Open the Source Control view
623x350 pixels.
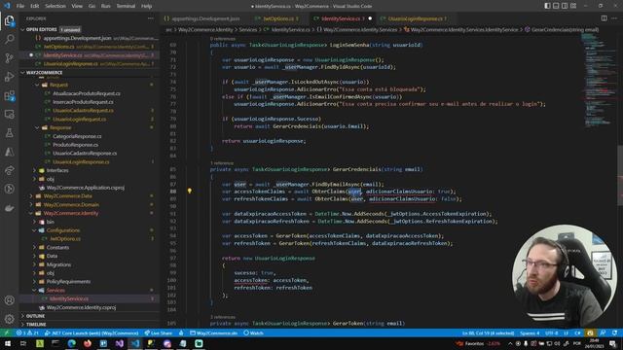pyautogui.click(x=9, y=58)
